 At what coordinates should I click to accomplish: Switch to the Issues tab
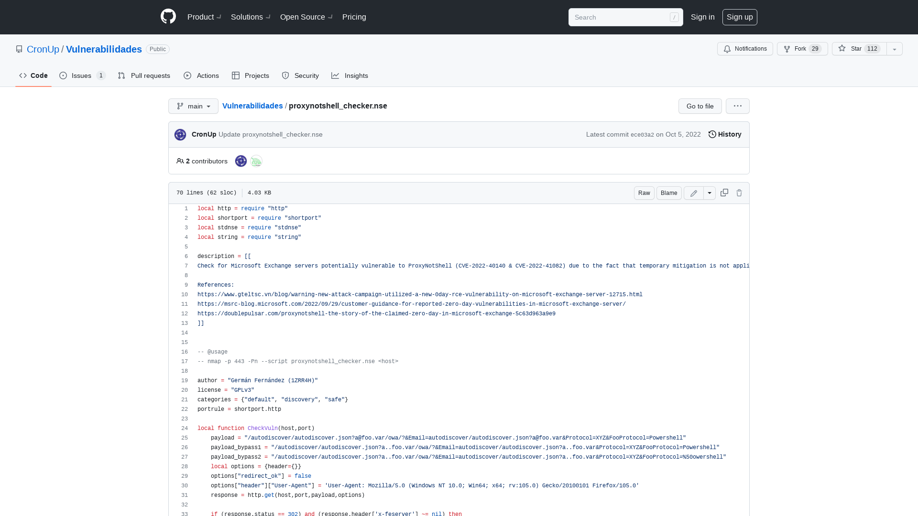coord(80,75)
